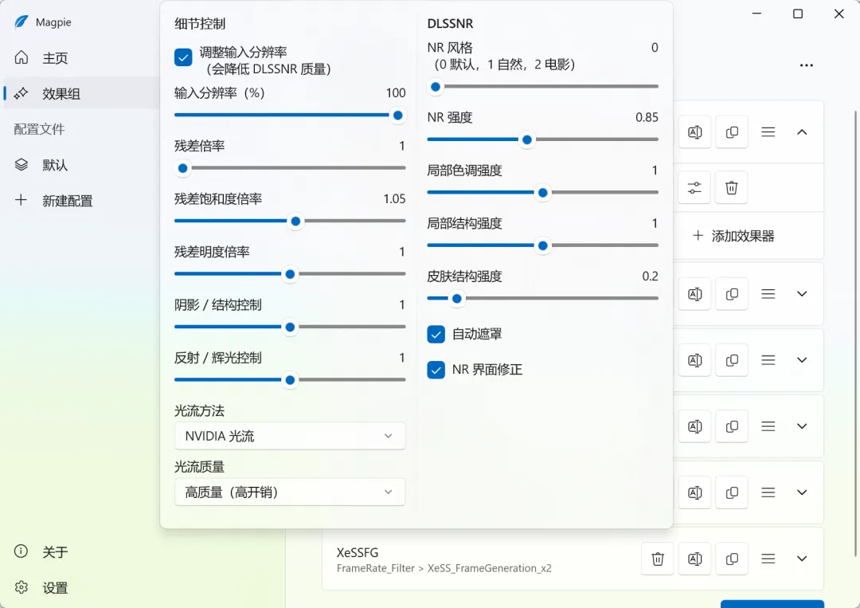Screen dimensions: 860x608
Task: Click the NR 强度 value 0.85
Action: pos(647,117)
